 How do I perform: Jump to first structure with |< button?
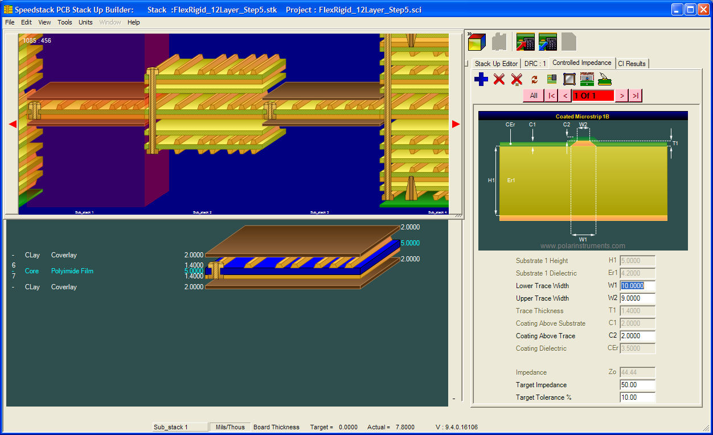tap(551, 96)
